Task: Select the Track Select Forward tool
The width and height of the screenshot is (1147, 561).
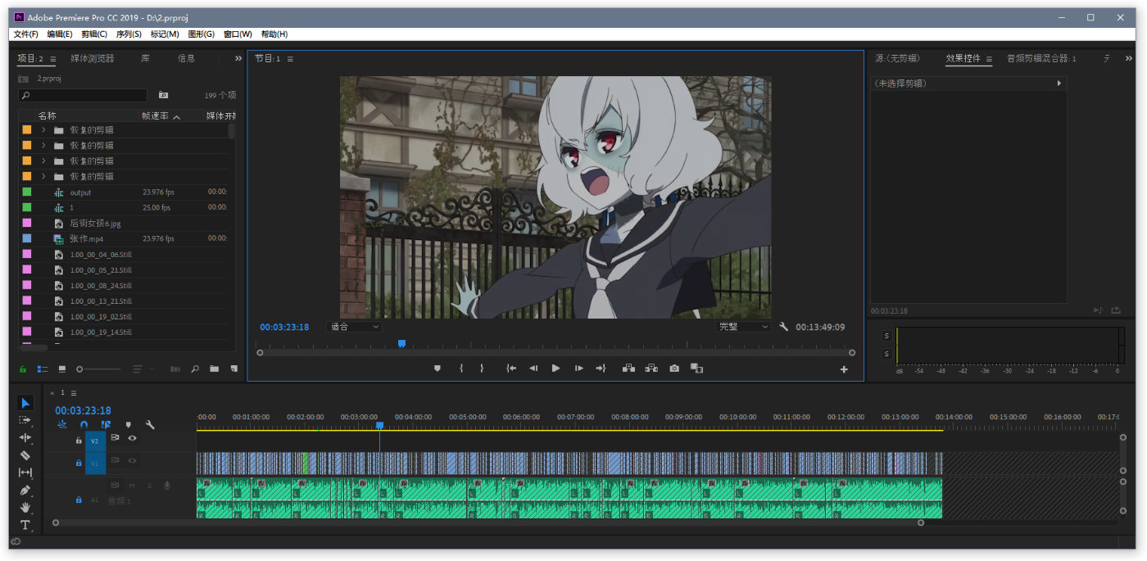Action: [x=25, y=420]
